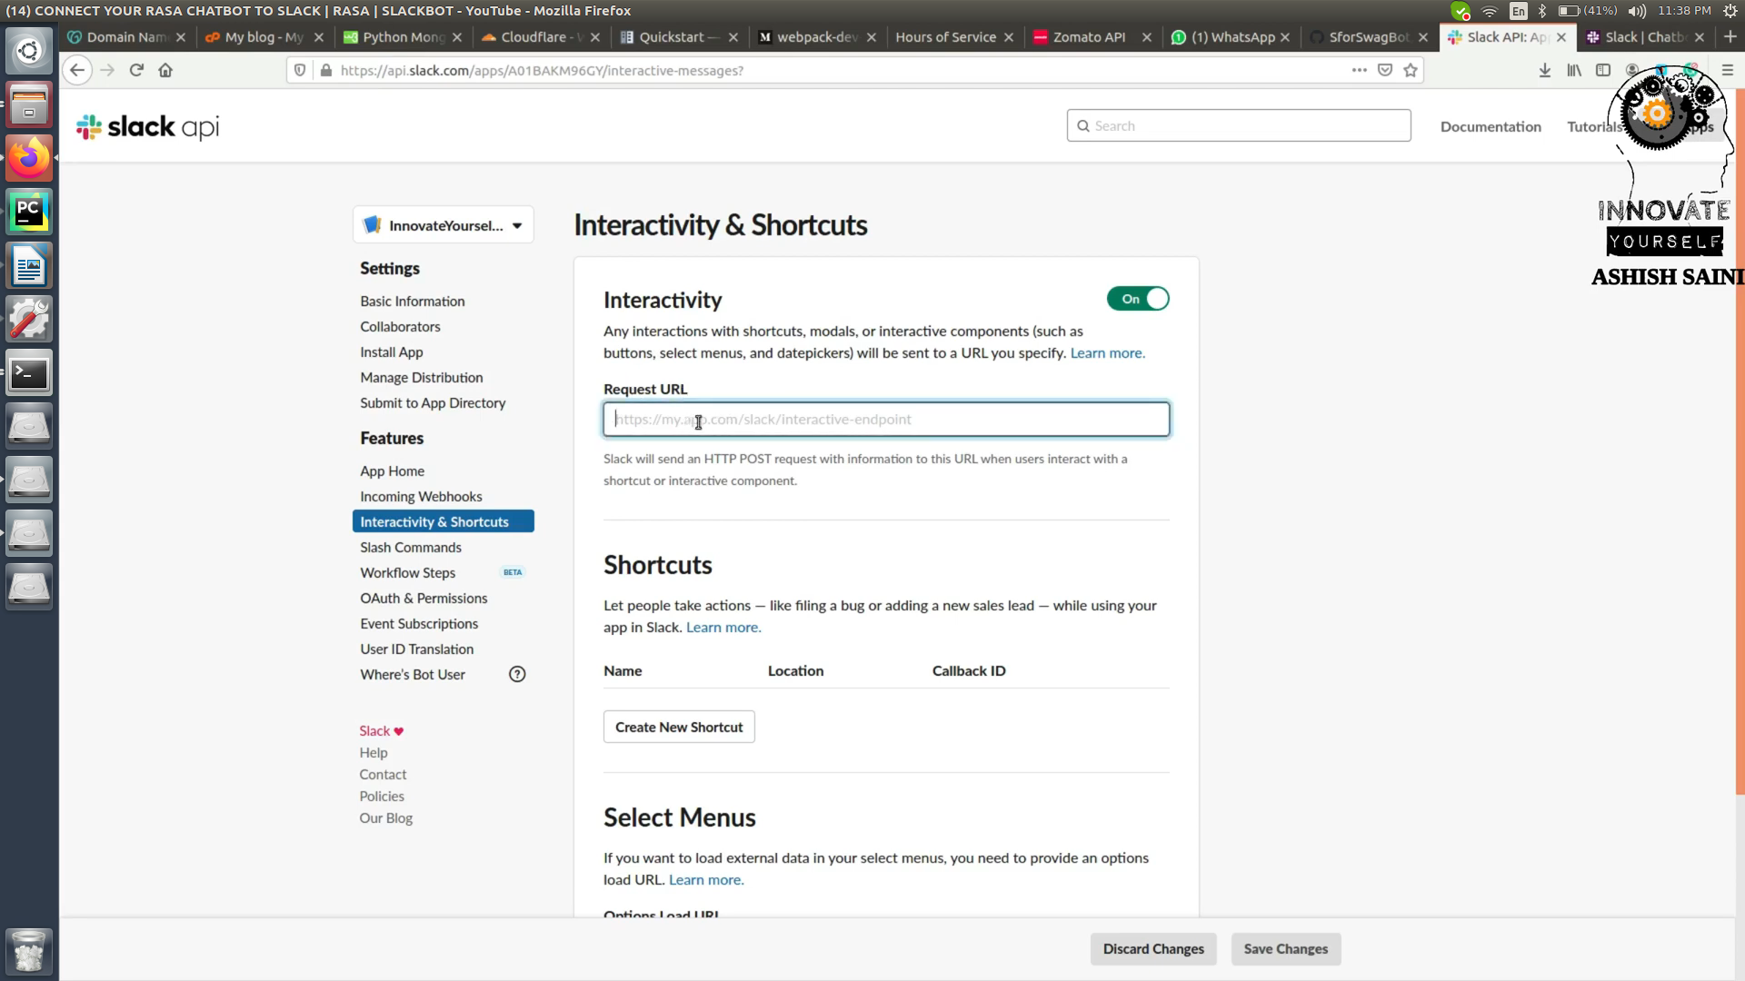Open the Firefox hamburger menu

1726,70
